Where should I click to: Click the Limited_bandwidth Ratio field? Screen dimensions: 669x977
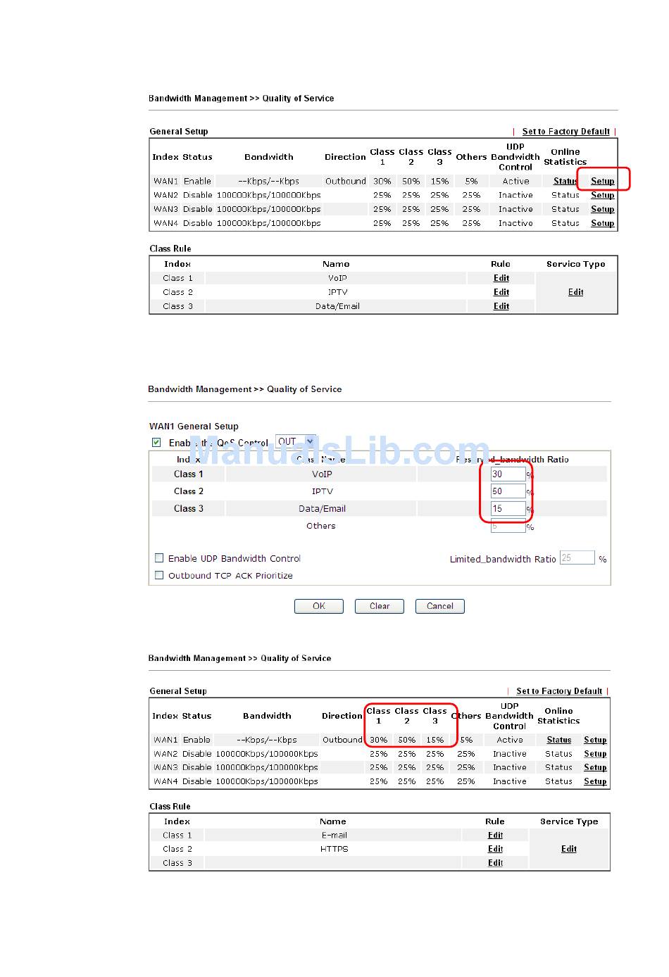(577, 558)
